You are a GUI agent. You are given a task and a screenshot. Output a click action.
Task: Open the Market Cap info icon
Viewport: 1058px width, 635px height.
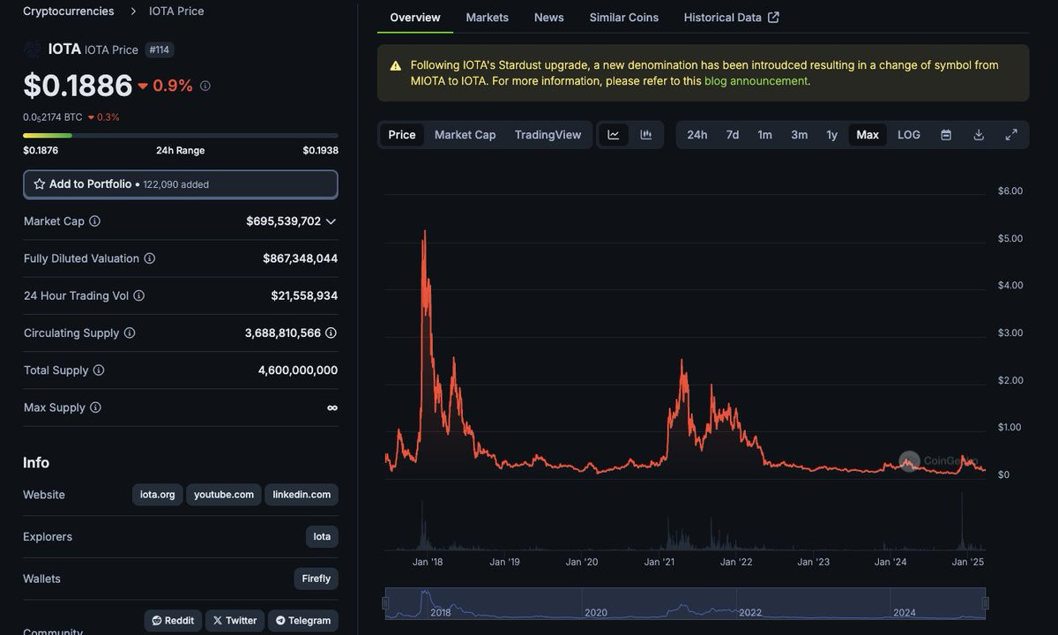click(94, 221)
